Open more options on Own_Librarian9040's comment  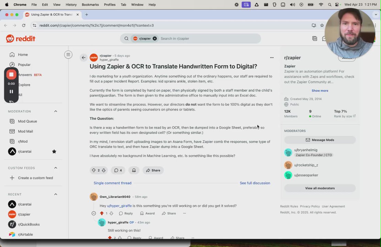[184, 213]
